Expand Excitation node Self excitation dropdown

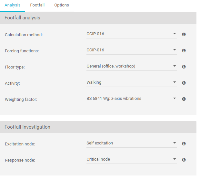[x=131, y=143]
